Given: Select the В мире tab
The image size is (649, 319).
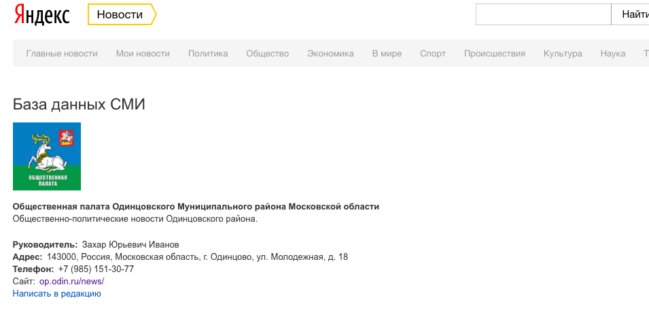Looking at the screenshot, I should (387, 54).
